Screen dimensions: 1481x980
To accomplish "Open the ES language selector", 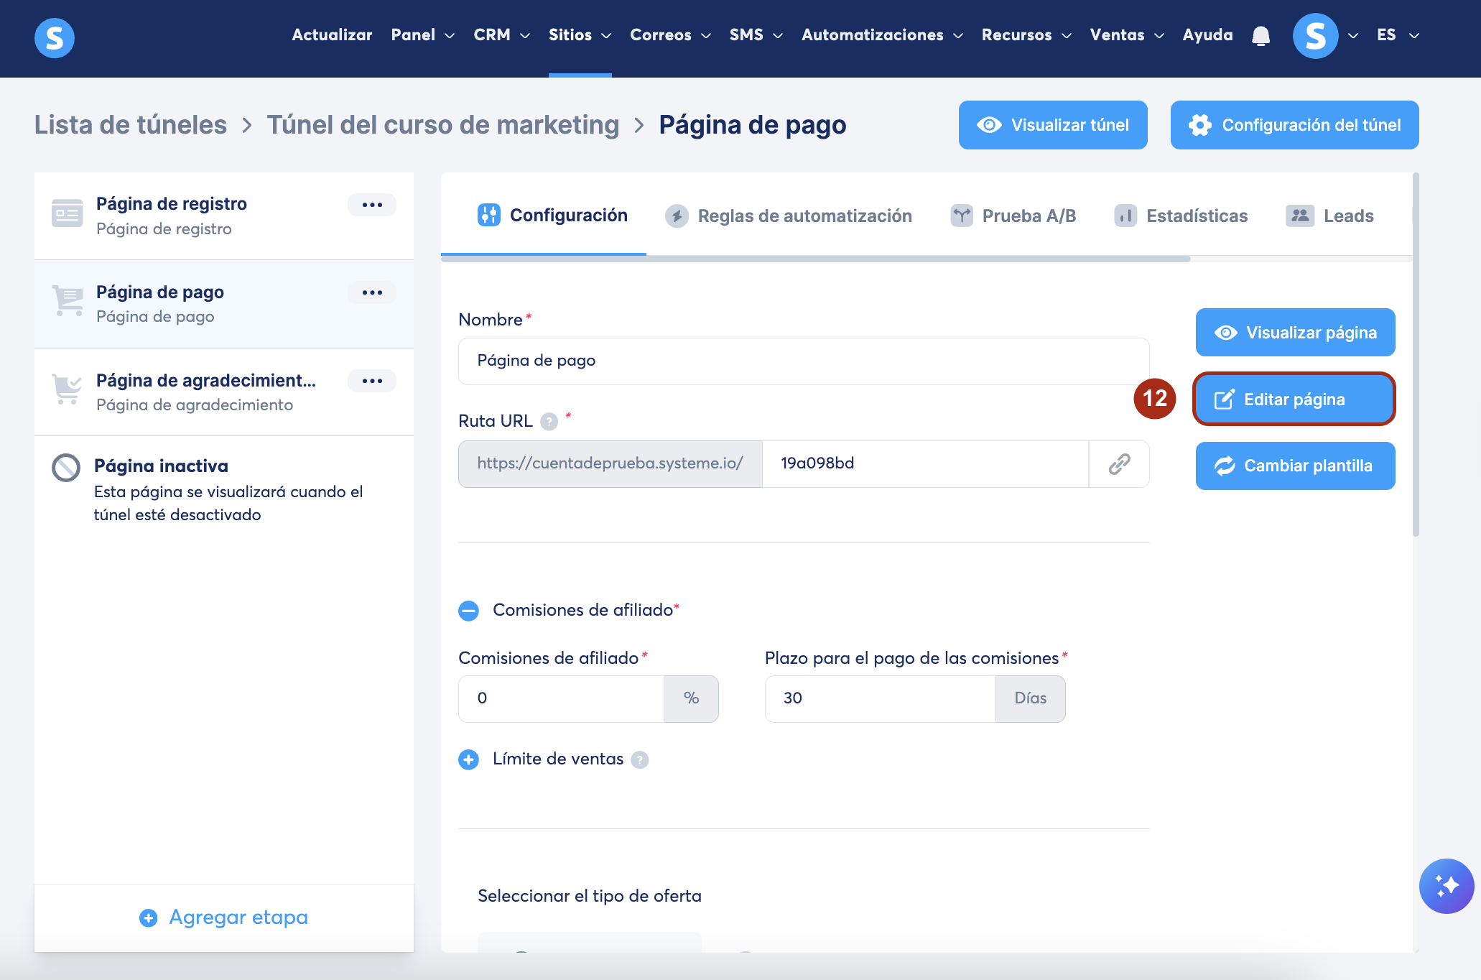I will click(1397, 35).
